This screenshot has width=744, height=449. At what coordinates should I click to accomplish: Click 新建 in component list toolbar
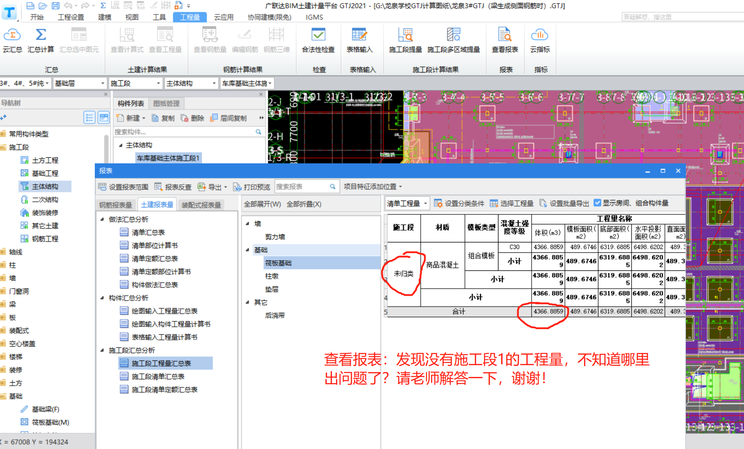(x=131, y=118)
